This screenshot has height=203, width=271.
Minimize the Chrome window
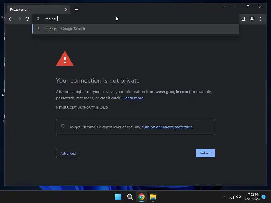click(x=236, y=7)
